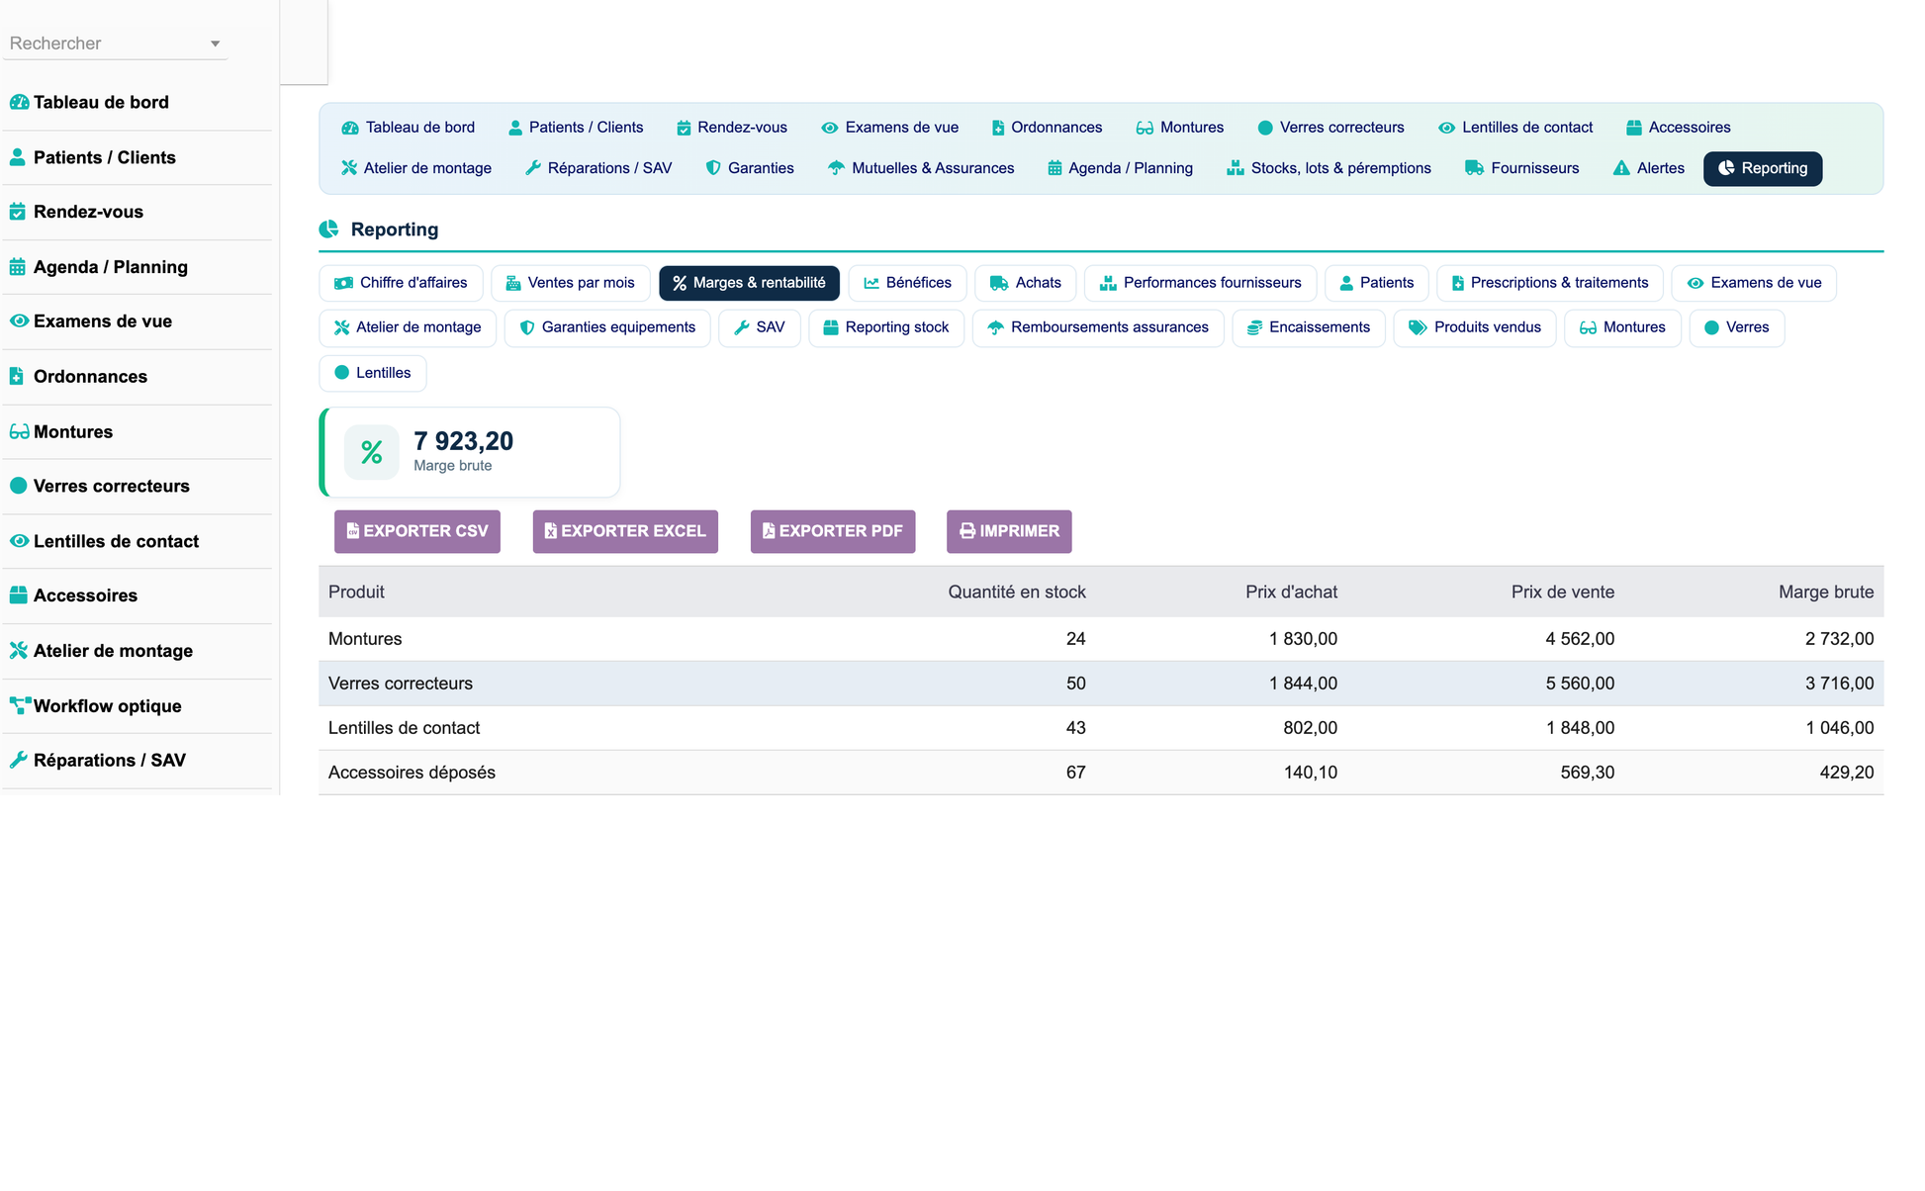The image size is (1925, 1191).
Task: Open Rendez-vous in top navigation
Action: click(732, 128)
